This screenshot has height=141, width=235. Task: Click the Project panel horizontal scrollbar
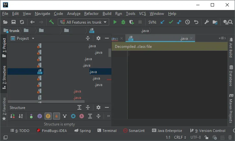click(x=46, y=102)
